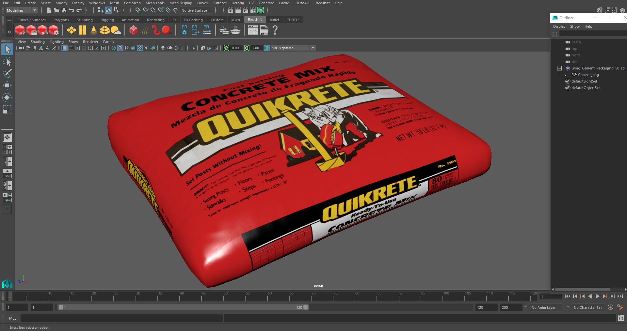The image size is (627, 331).
Task: Step forward to next key
Action: 605,296
